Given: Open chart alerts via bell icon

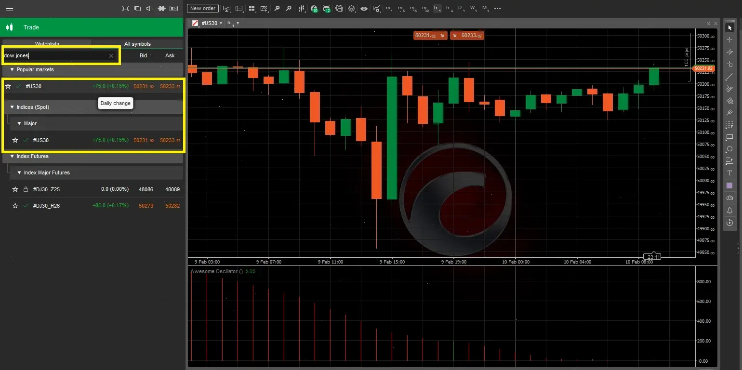Looking at the screenshot, I should pyautogui.click(x=729, y=210).
